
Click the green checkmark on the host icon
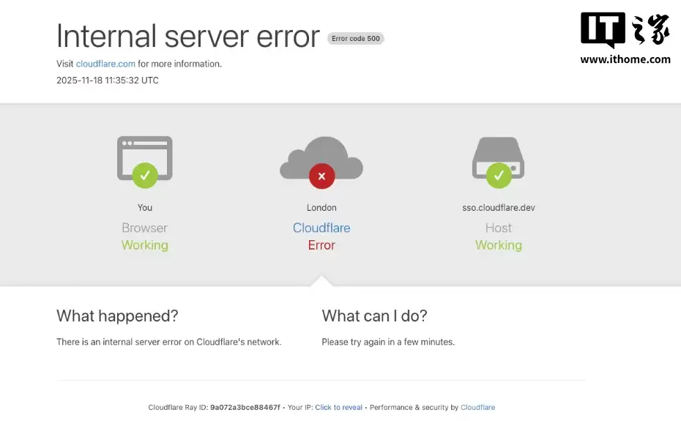(x=499, y=176)
